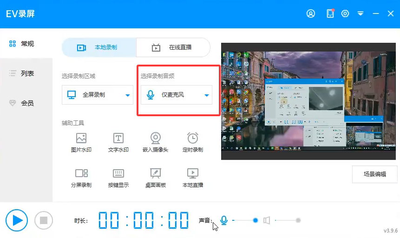
Task: Mute the microphone via bottom mic icon
Action: (224, 220)
